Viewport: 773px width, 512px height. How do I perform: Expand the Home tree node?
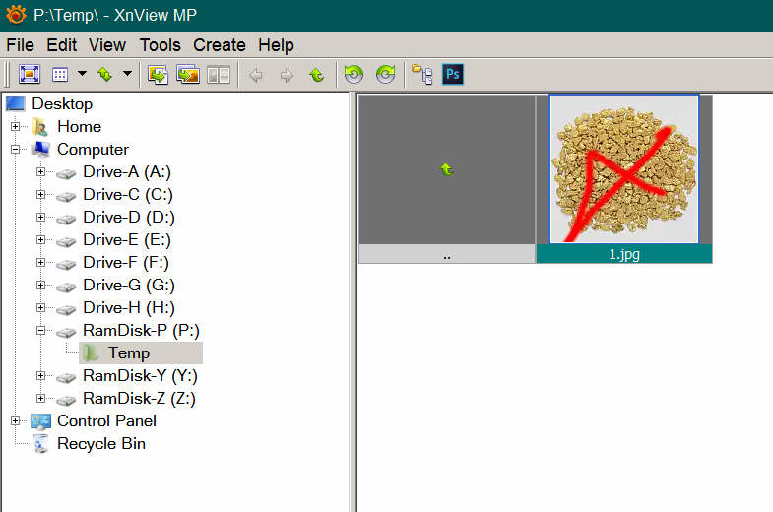[x=16, y=127]
